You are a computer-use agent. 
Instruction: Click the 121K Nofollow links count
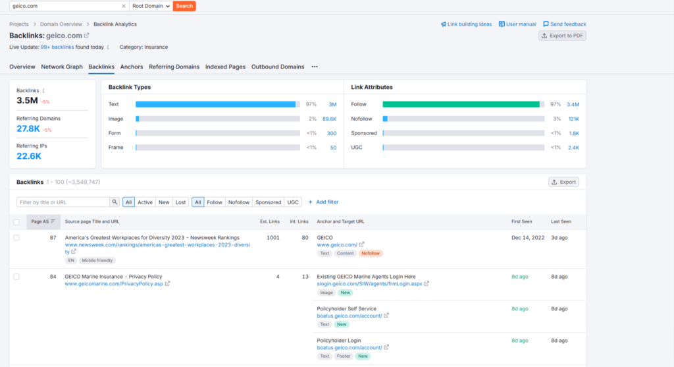click(574, 119)
